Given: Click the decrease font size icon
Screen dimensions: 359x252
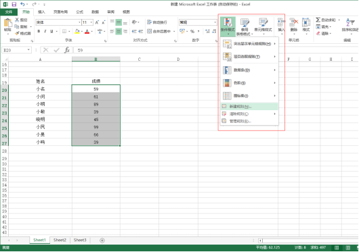Looking at the screenshot, I should pos(104,22).
